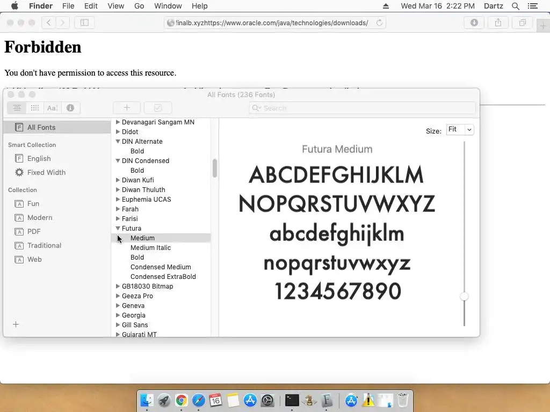The height and width of the screenshot is (412, 550).
Task: Open Launchpad from the Dock
Action: point(164,400)
